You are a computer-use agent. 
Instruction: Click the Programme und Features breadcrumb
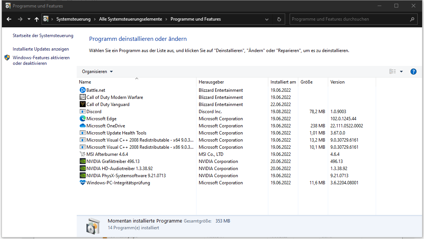(195, 19)
